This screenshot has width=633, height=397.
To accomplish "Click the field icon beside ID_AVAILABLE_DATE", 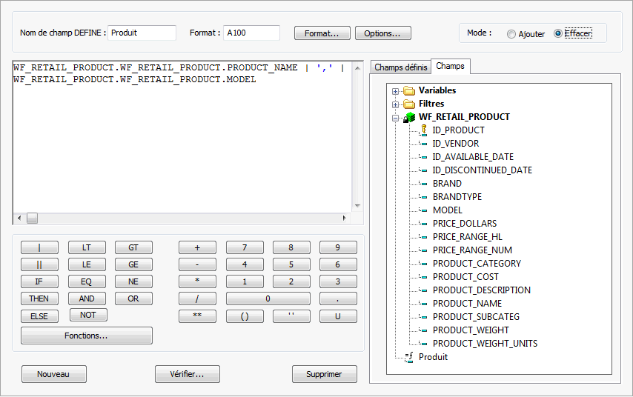I will click(423, 157).
